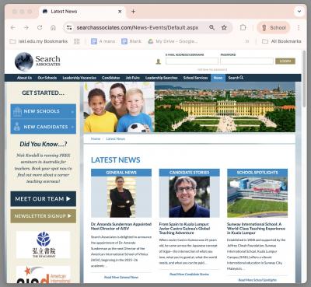311x287 pixels.
Task: Click the address bar URL
Action: pos(138,27)
